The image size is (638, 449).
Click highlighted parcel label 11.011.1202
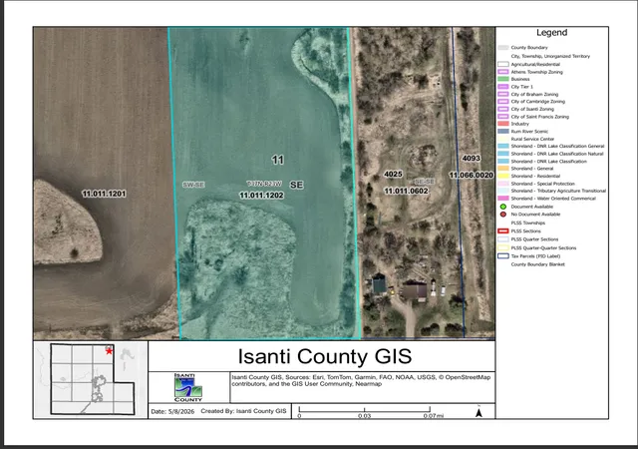[x=261, y=196]
